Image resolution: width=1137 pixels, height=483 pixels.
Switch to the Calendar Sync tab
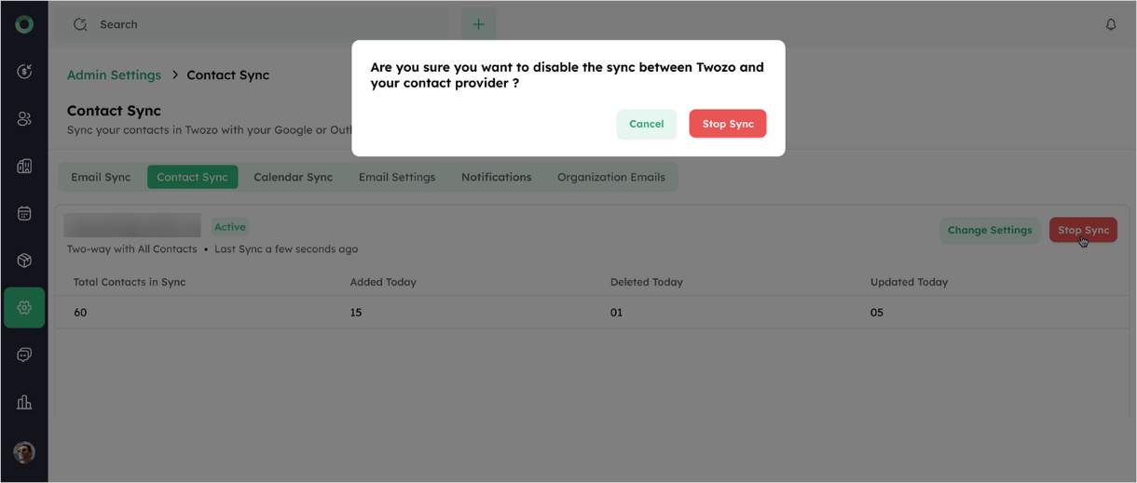point(293,177)
